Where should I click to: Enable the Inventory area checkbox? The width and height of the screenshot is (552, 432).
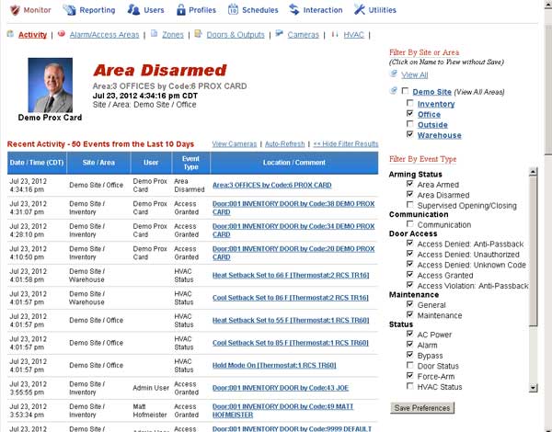(409, 103)
